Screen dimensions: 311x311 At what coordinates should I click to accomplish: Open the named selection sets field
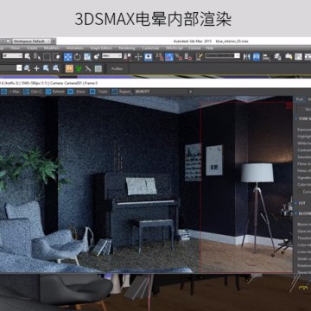pos(222,56)
